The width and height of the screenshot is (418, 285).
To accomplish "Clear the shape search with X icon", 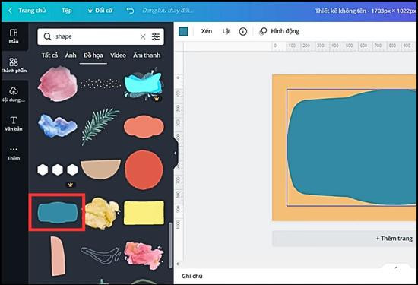I will point(143,36).
